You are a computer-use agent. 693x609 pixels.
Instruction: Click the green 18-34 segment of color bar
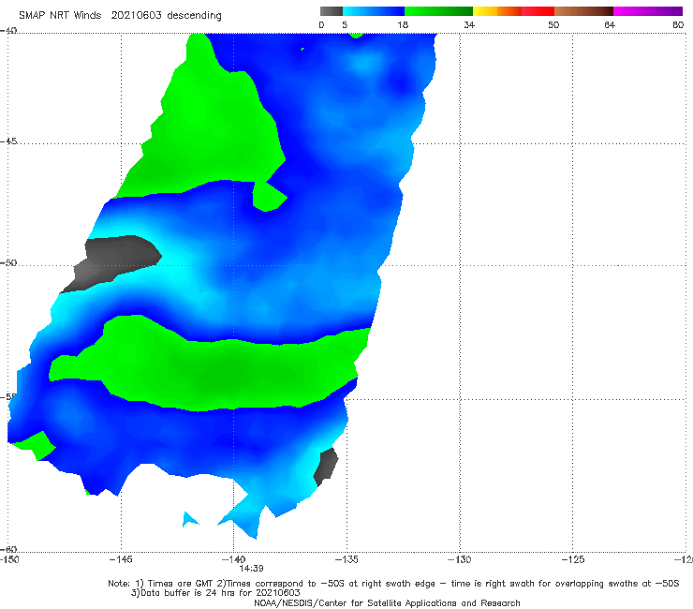[x=438, y=11]
